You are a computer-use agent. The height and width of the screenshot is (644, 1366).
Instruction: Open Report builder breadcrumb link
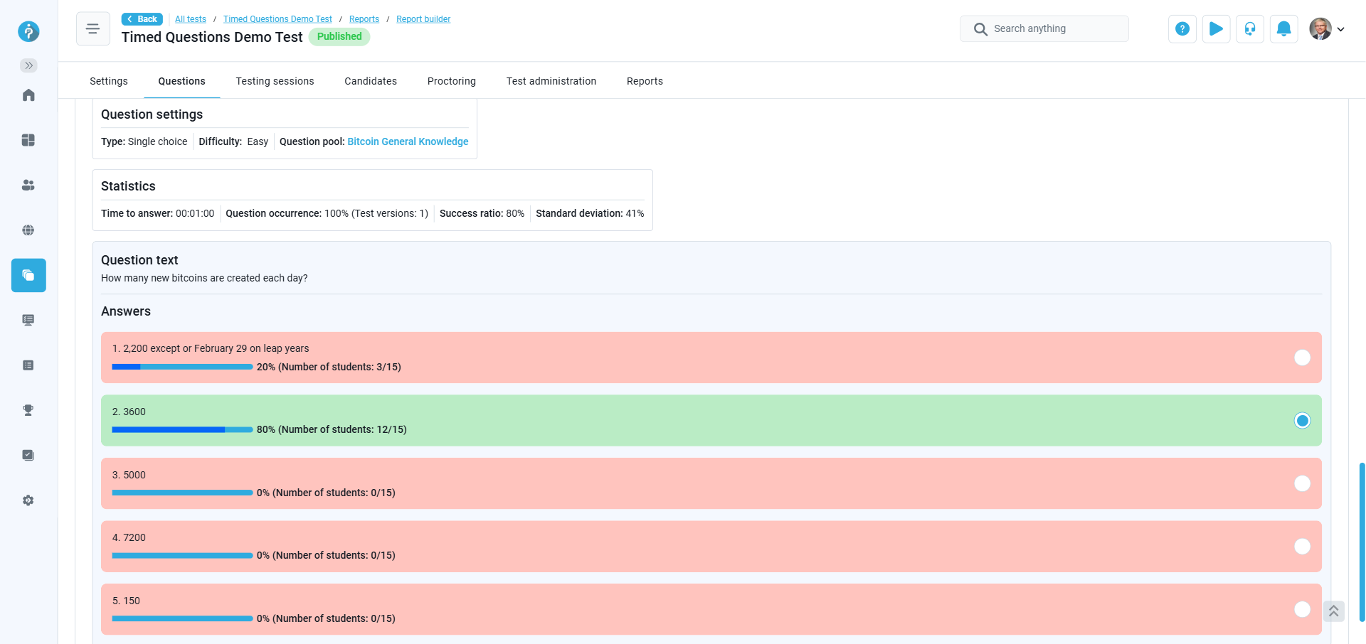423,19
